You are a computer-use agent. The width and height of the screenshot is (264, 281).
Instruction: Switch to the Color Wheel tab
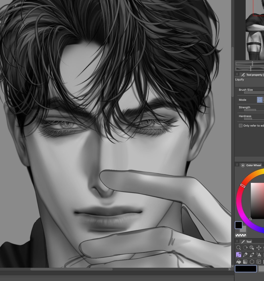(251, 165)
